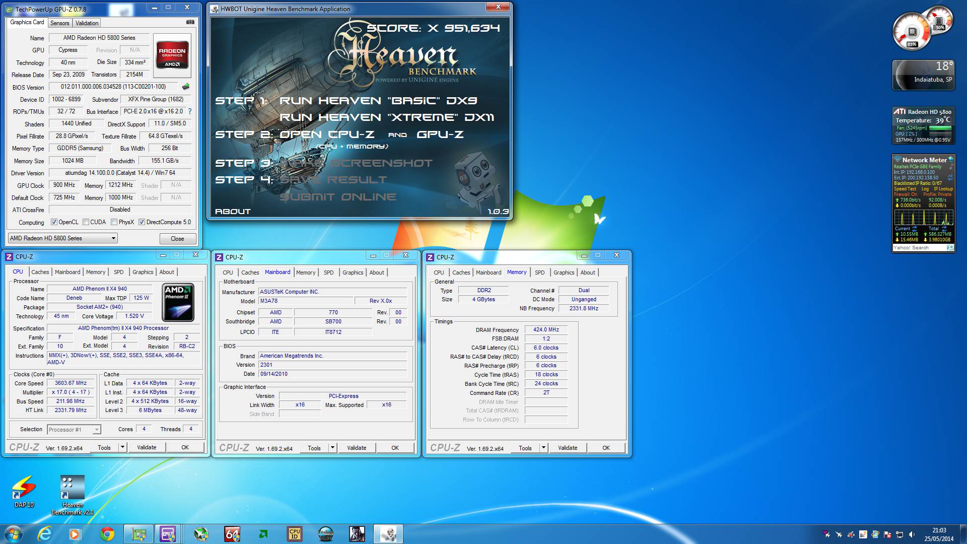Viewport: 967px width, 544px height.
Task: Click the Core Speed value 3603.67 MHz
Action: pyautogui.click(x=71, y=383)
